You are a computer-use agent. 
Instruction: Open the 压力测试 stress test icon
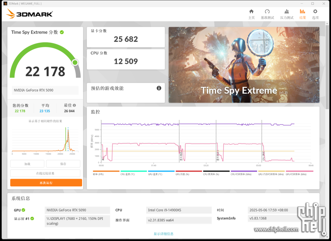287,11
